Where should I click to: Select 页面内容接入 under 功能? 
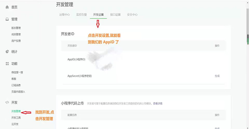18,92
